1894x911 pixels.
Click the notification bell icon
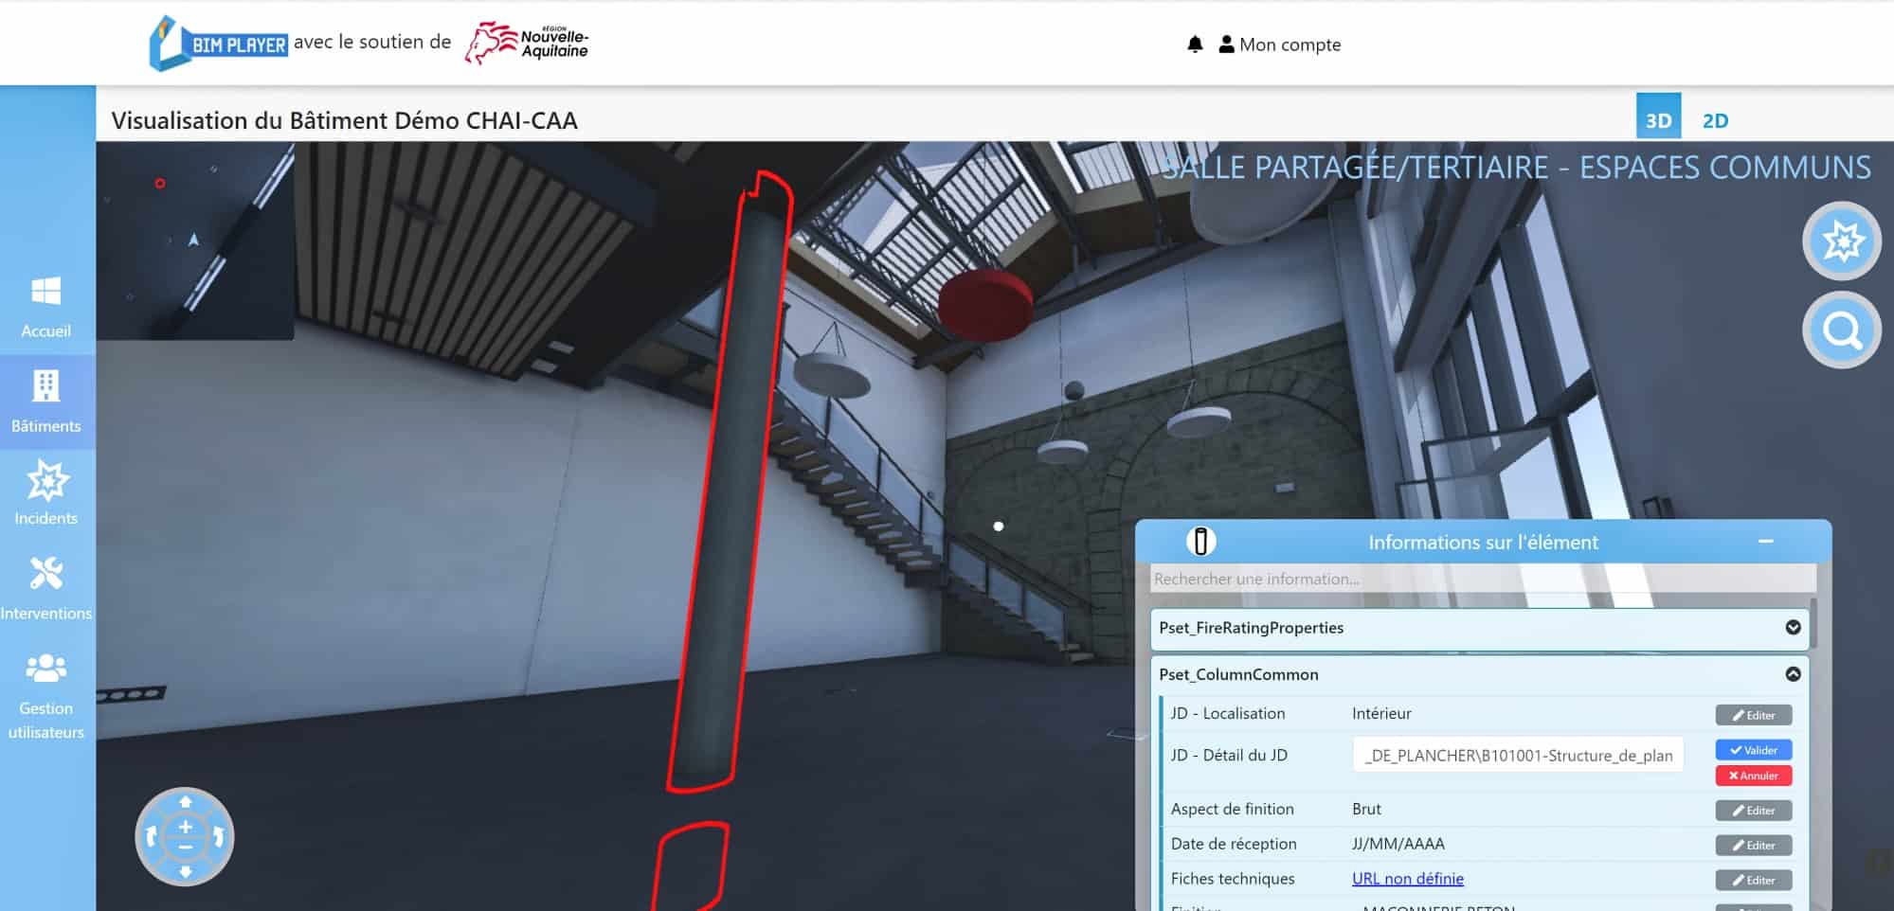[1195, 45]
